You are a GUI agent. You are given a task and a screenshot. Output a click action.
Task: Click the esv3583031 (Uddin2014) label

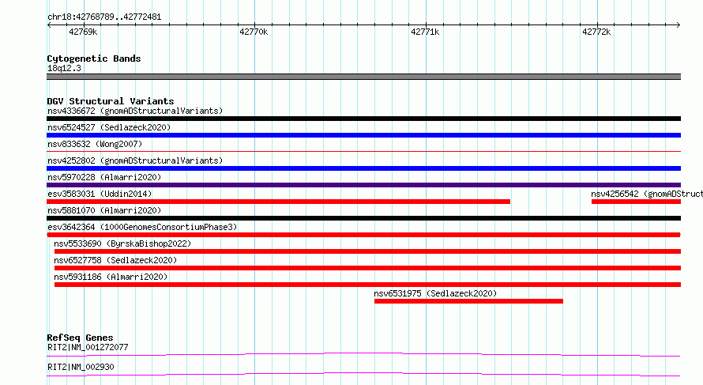(x=100, y=194)
